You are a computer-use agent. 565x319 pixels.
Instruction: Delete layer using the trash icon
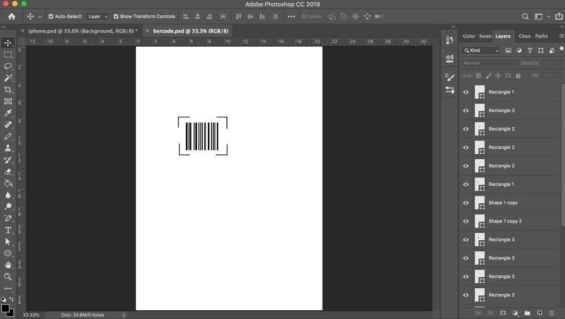tap(552, 313)
